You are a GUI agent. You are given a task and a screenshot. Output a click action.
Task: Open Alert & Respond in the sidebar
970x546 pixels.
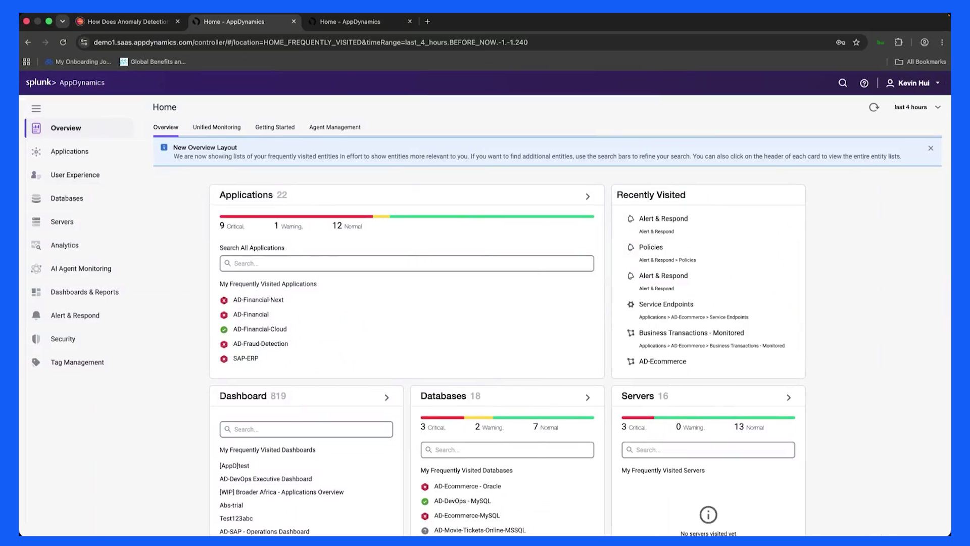coord(75,315)
